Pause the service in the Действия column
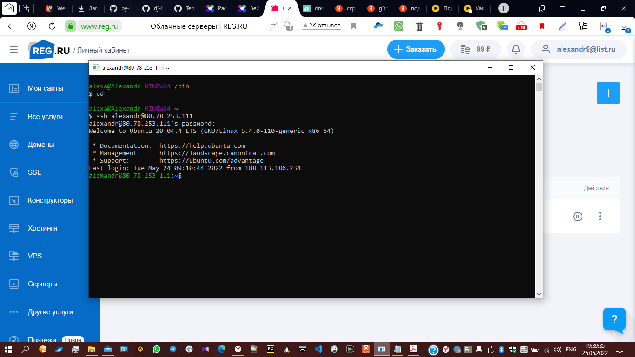The height and width of the screenshot is (357, 635). pos(578,216)
